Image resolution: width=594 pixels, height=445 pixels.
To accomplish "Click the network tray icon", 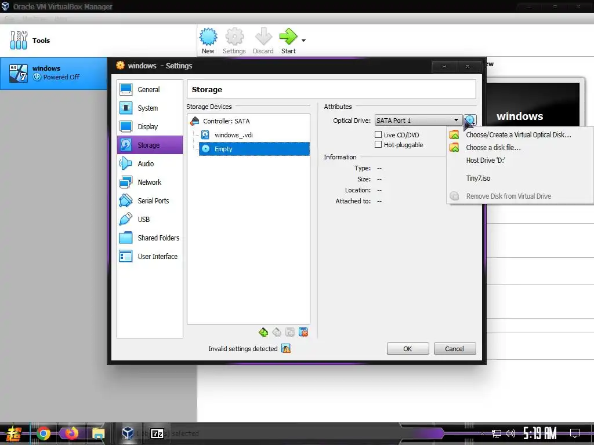I will pyautogui.click(x=497, y=433).
